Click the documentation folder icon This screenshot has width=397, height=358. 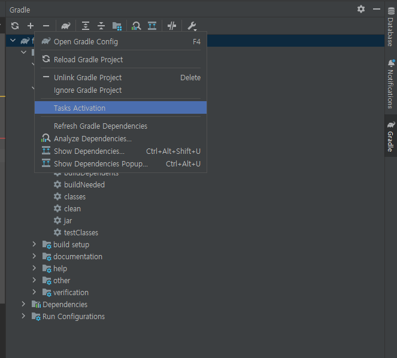click(x=47, y=257)
